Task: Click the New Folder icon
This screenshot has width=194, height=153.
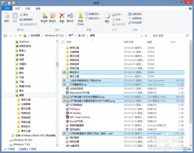Action: (x=81, y=16)
